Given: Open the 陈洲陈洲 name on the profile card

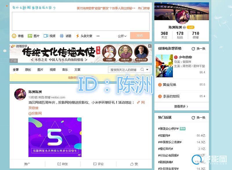Looking at the screenshot, I should pos(175,27).
